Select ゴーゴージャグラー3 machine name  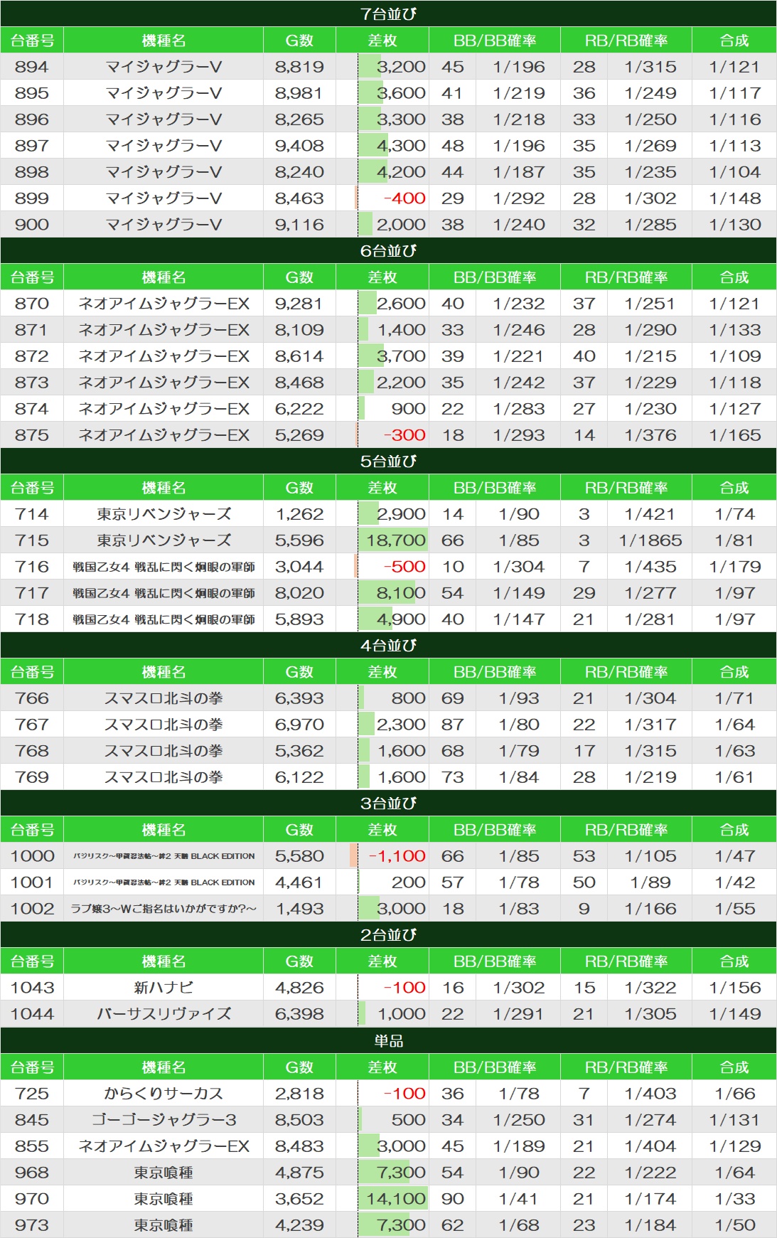[x=164, y=1120]
